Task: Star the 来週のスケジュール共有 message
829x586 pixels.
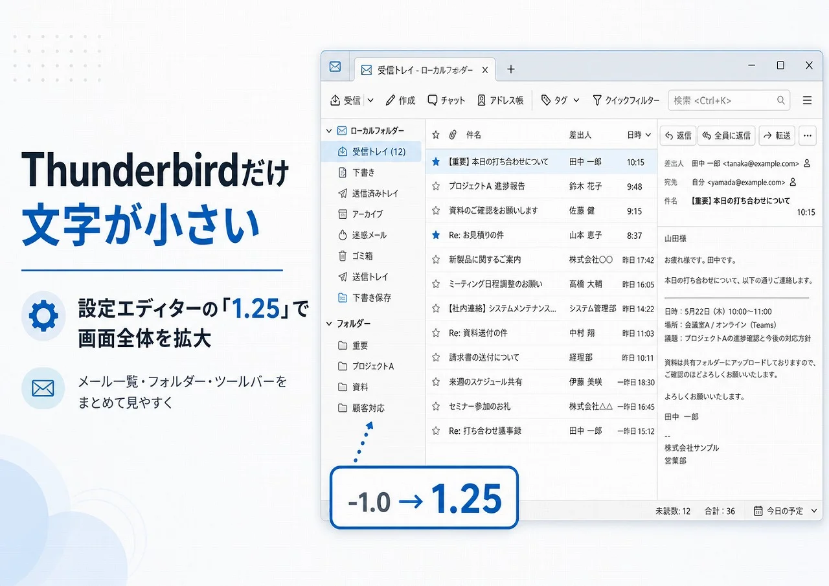Action: tap(436, 382)
